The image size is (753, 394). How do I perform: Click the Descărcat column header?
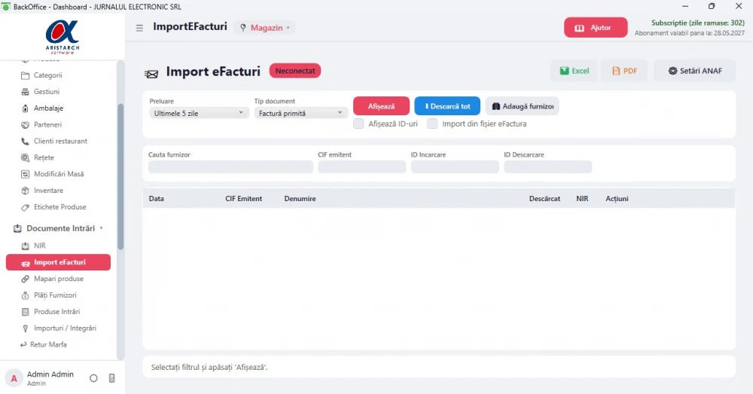544,199
